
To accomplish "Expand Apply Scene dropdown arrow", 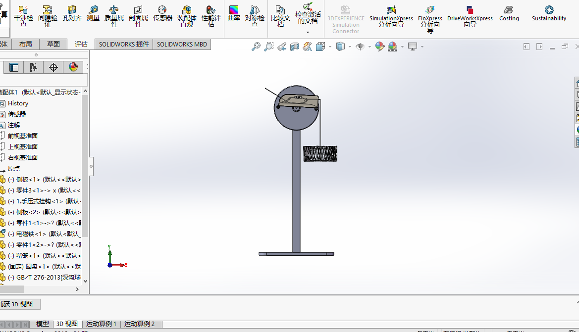I will point(402,47).
